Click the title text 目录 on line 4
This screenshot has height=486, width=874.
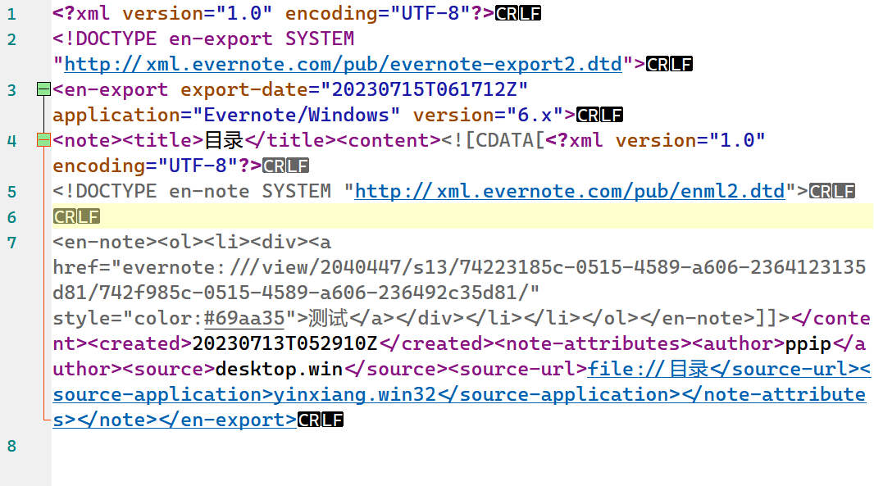pyautogui.click(x=224, y=140)
